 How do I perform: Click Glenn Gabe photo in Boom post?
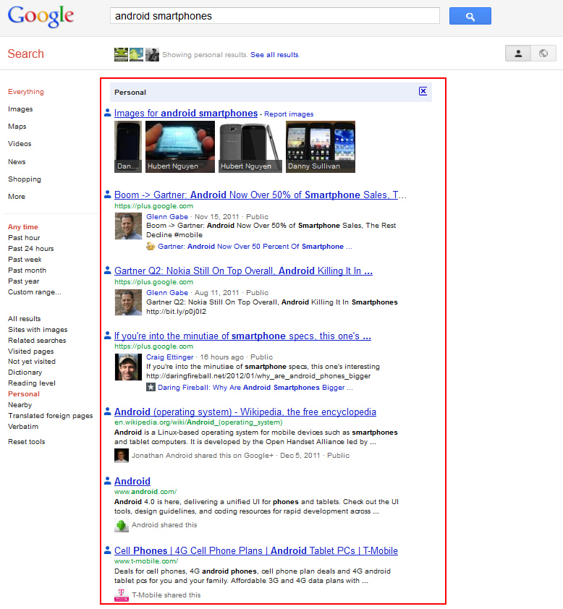[128, 226]
